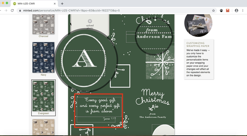The image size is (247, 136).
Task: Click the lower Merry Christmas script
Action: 153,97
